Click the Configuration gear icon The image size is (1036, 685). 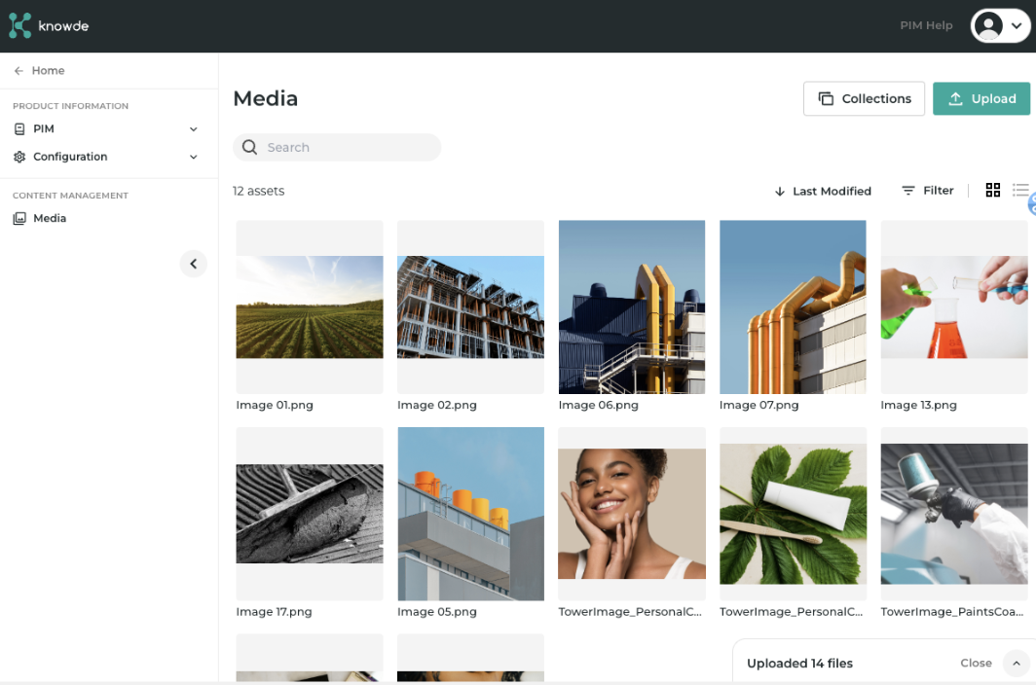[x=19, y=157]
